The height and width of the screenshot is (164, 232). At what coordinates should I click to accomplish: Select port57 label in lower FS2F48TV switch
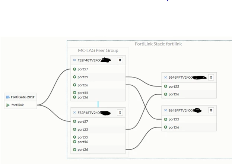[x=83, y=122]
